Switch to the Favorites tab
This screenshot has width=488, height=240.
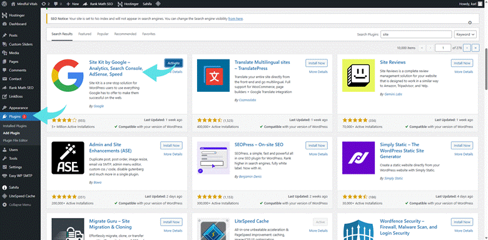pos(149,34)
